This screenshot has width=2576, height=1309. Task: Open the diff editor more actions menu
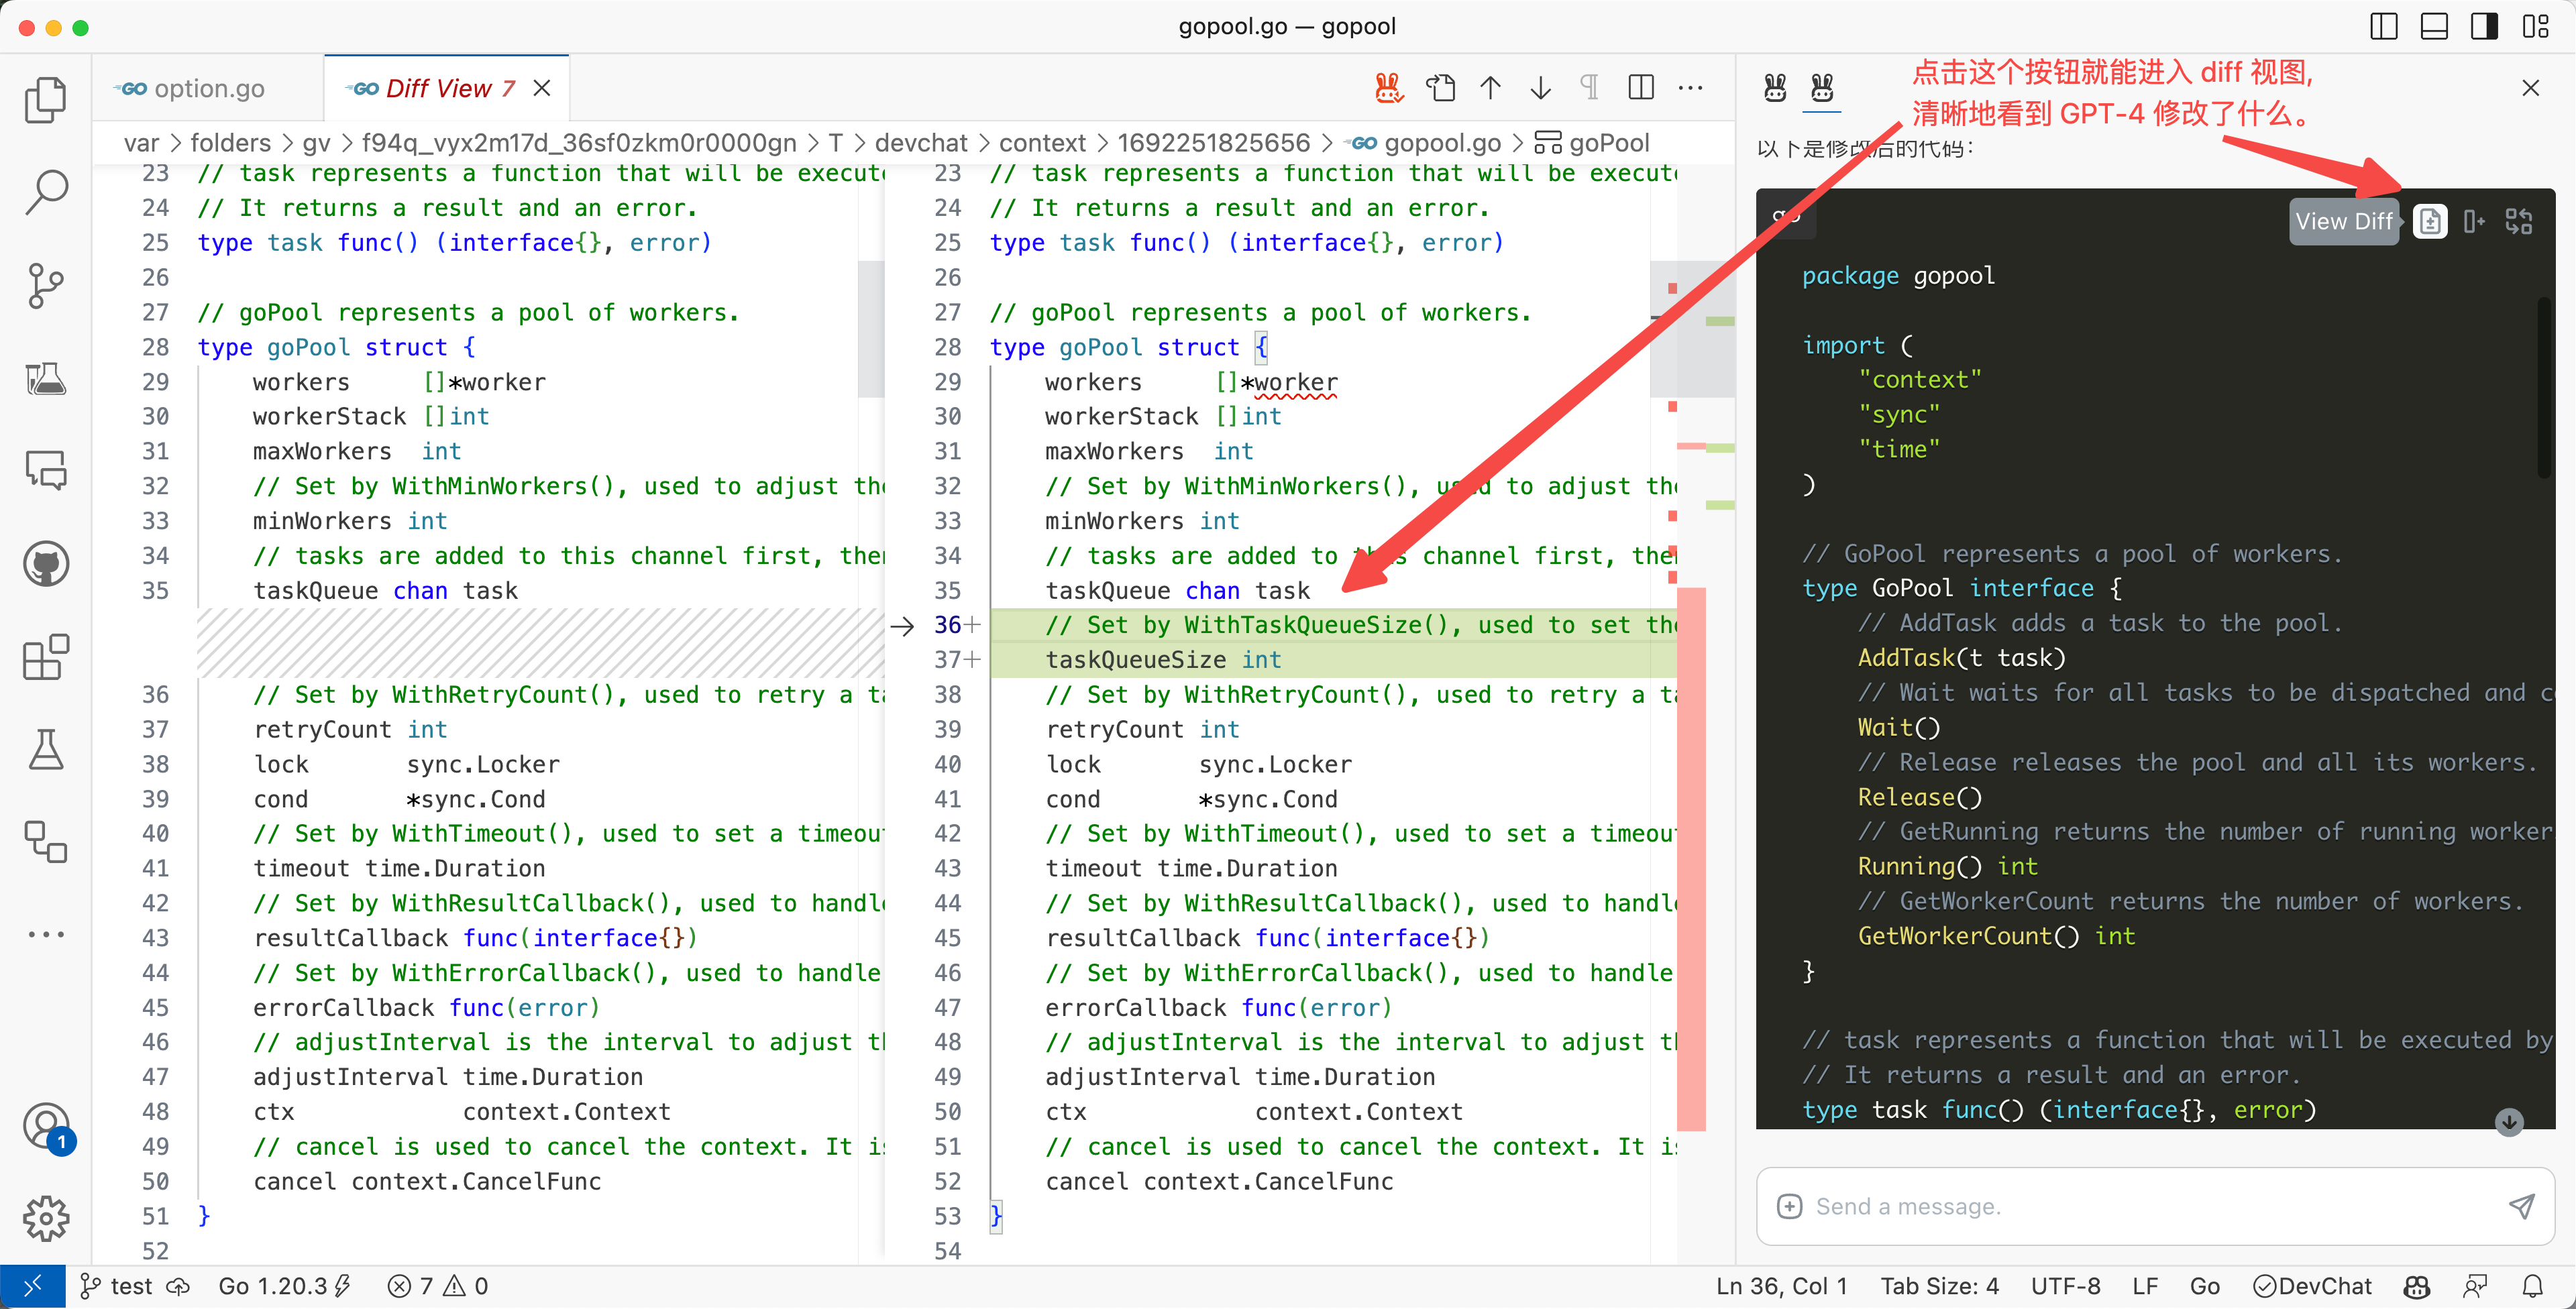point(1691,88)
